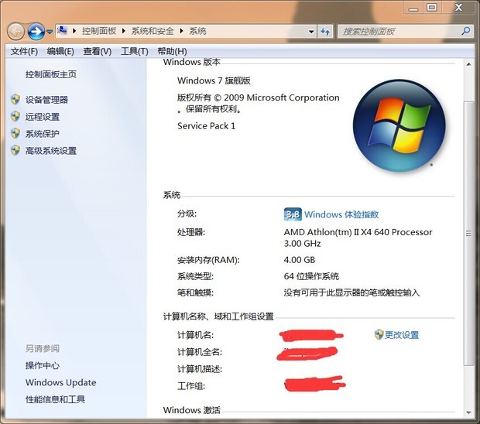Open Windows 体验指数 link
480x424 pixels.
[x=341, y=214]
